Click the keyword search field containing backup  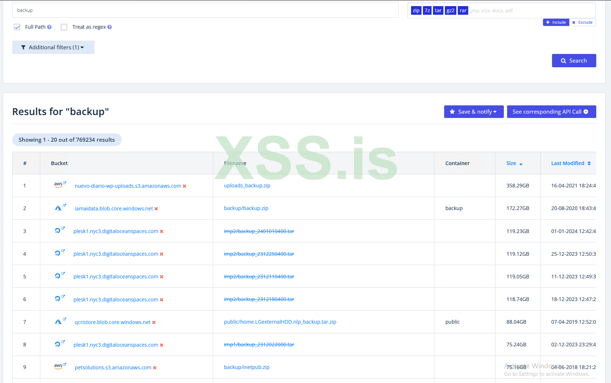[205, 10]
